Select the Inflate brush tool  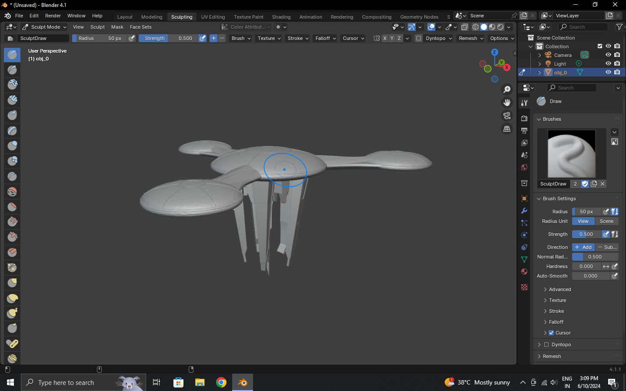pyautogui.click(x=12, y=146)
